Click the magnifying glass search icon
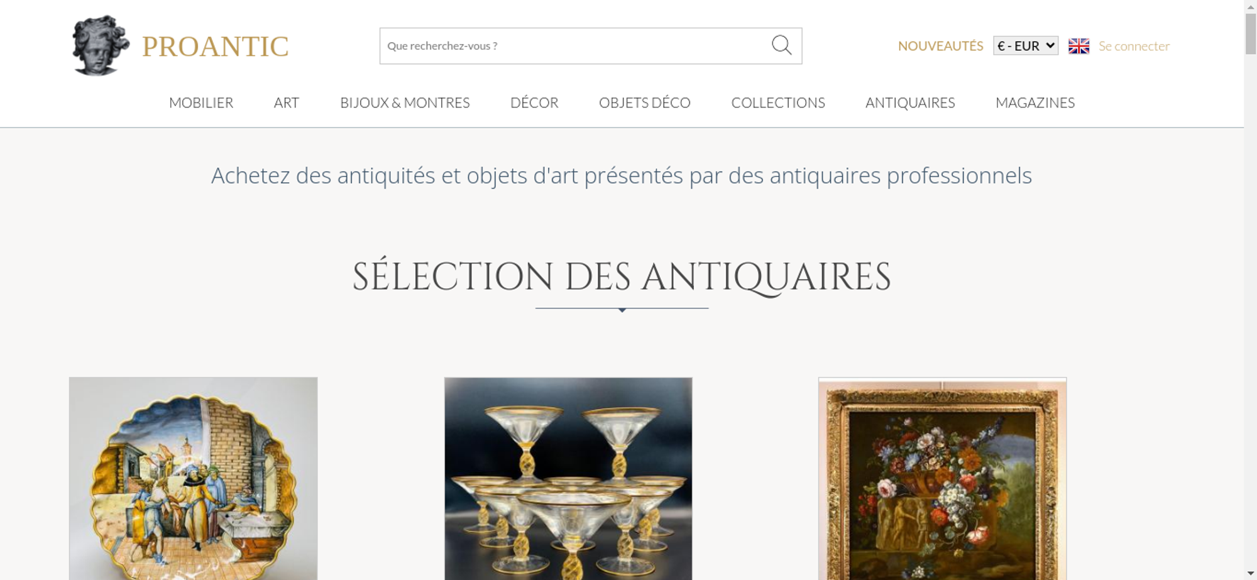Image resolution: width=1257 pixels, height=580 pixels. pos(781,45)
